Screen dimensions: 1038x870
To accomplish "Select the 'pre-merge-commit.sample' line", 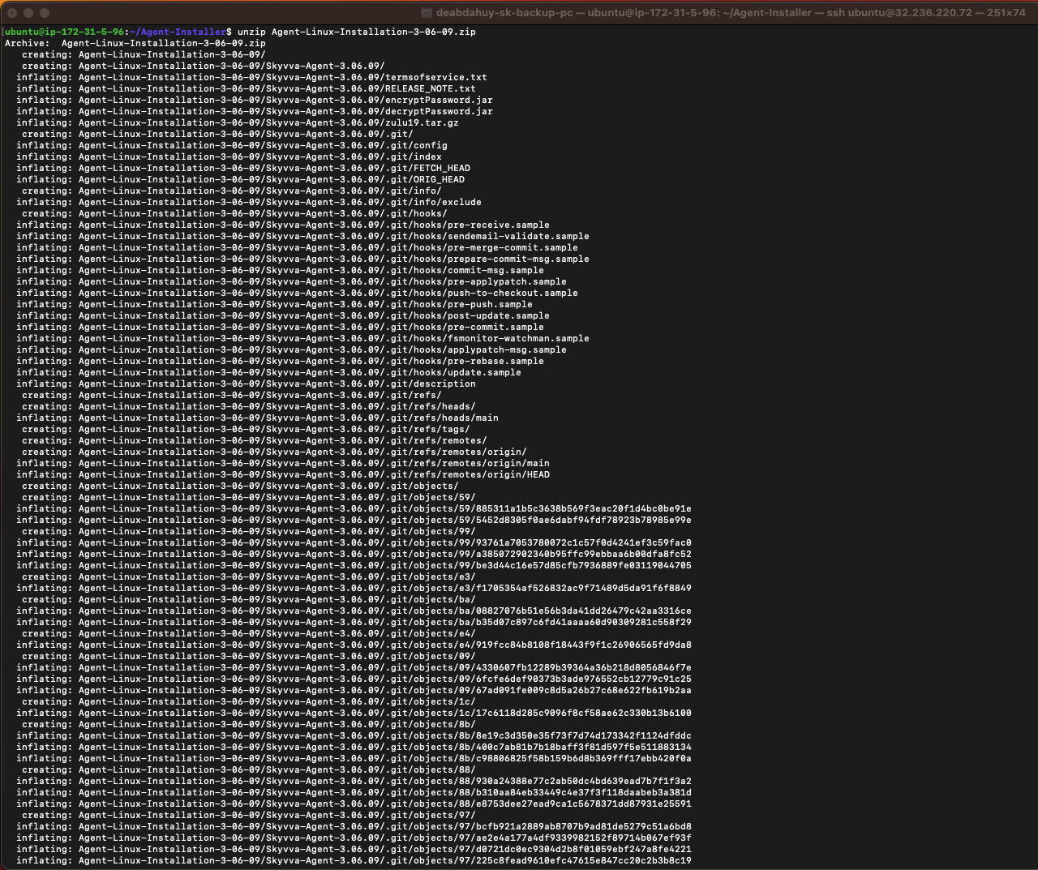I will coord(297,247).
